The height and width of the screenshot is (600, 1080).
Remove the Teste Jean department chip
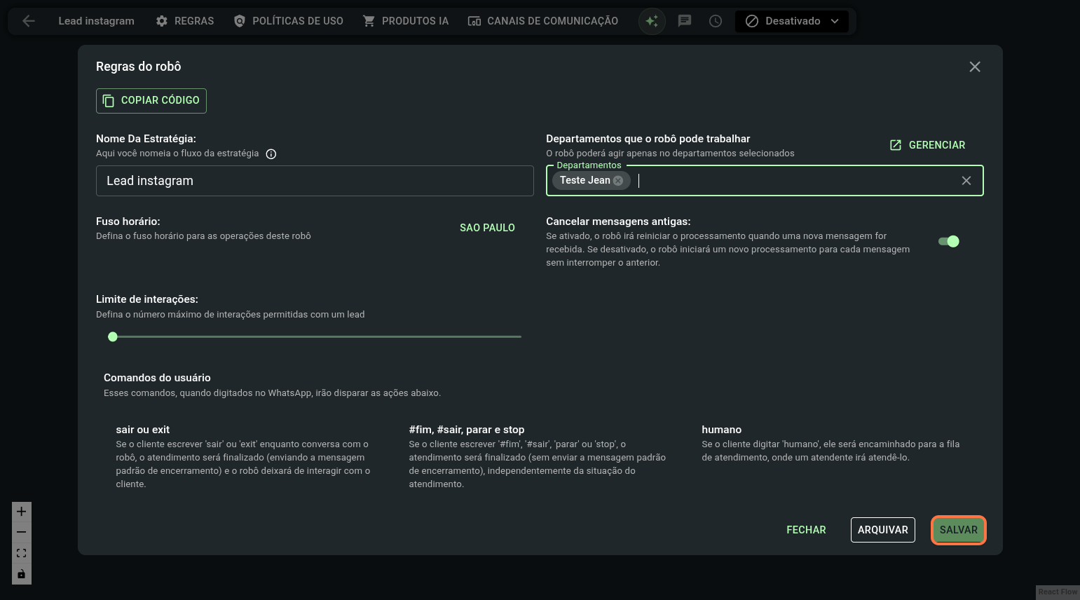(618, 181)
